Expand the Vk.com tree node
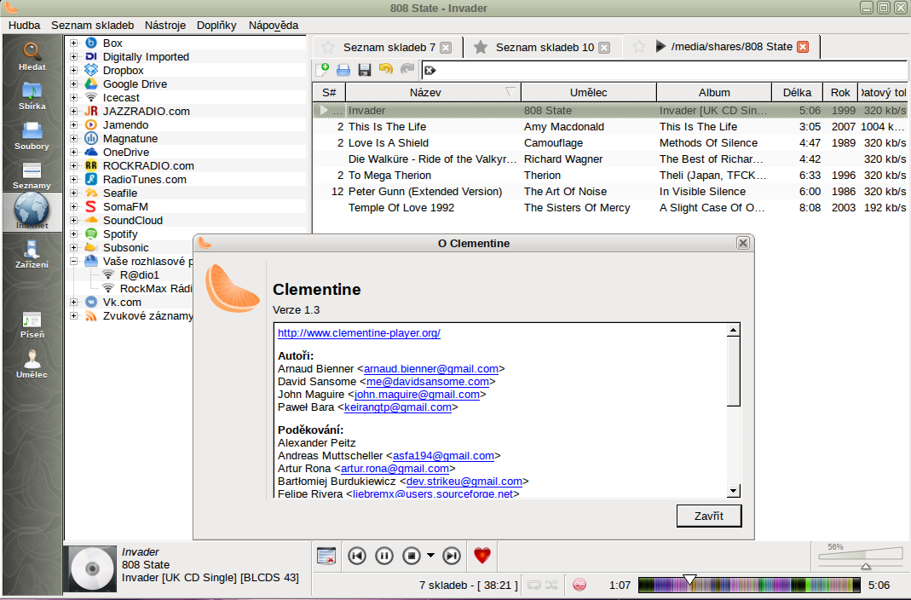The height and width of the screenshot is (600, 911). 74,302
